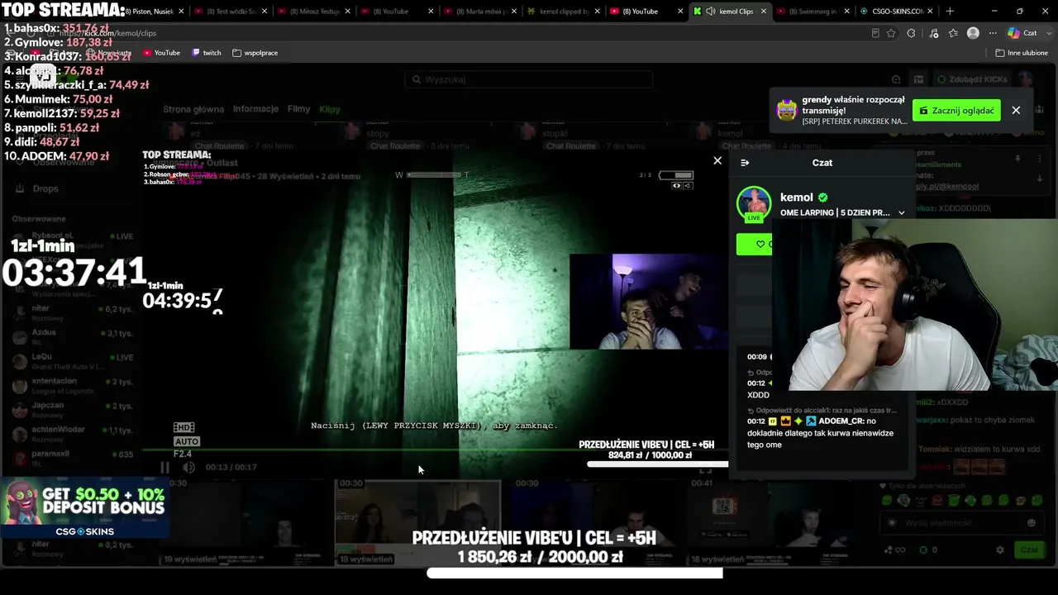Open a new browser tab
Screen dimensions: 1058x595
[x=950, y=12]
